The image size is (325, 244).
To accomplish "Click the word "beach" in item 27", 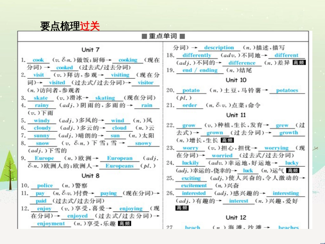I will (192, 227).
